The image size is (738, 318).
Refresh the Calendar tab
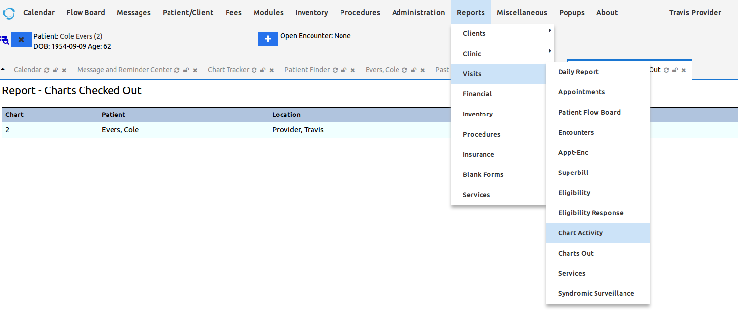point(47,70)
